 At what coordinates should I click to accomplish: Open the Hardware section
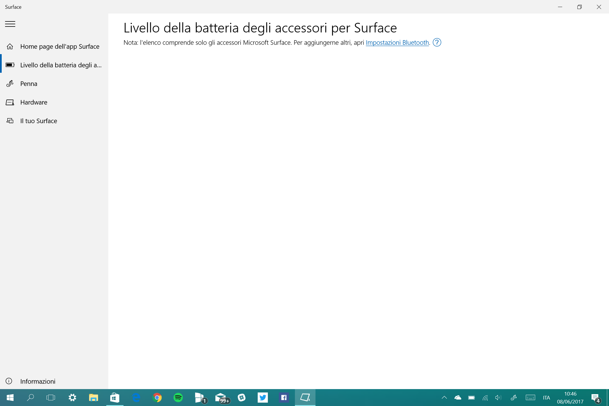(54, 102)
